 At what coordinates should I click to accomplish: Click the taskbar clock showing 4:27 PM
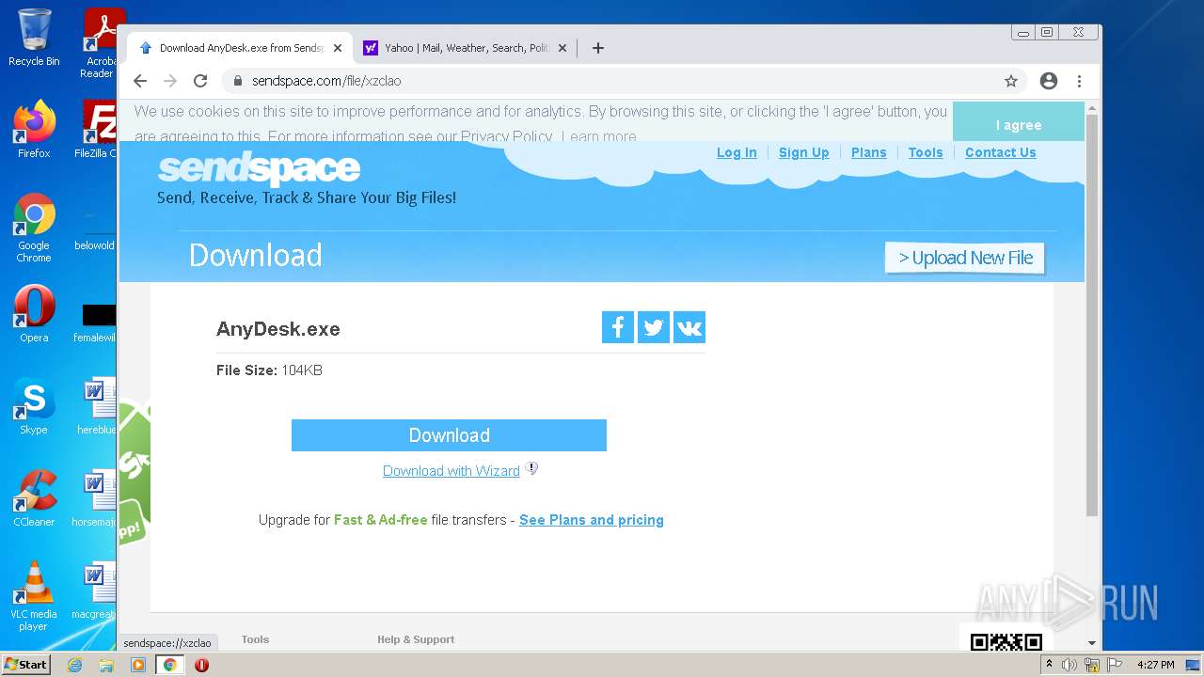pyautogui.click(x=1156, y=665)
